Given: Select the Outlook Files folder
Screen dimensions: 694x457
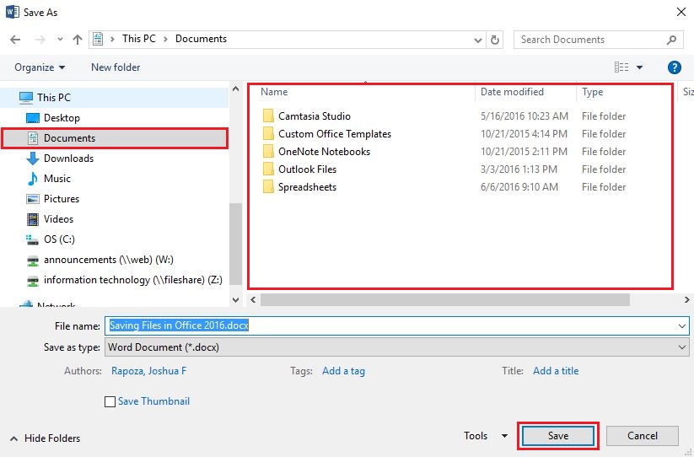Looking at the screenshot, I should [307, 169].
